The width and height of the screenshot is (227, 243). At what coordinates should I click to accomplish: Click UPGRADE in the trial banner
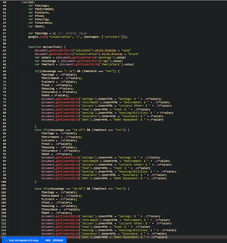pos(58,240)
